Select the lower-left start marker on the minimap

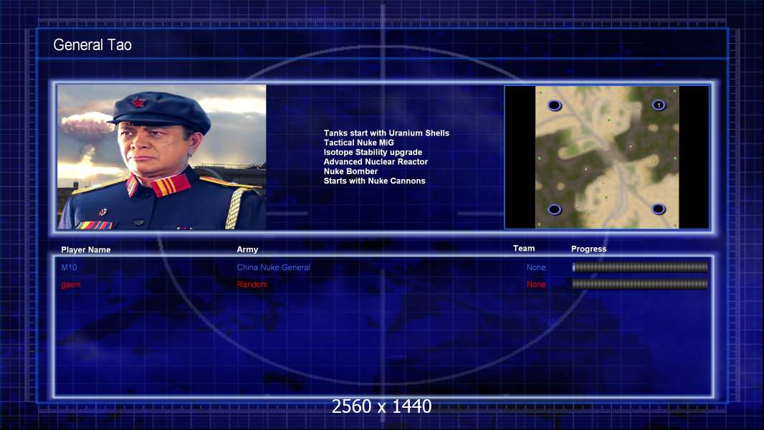(x=555, y=209)
